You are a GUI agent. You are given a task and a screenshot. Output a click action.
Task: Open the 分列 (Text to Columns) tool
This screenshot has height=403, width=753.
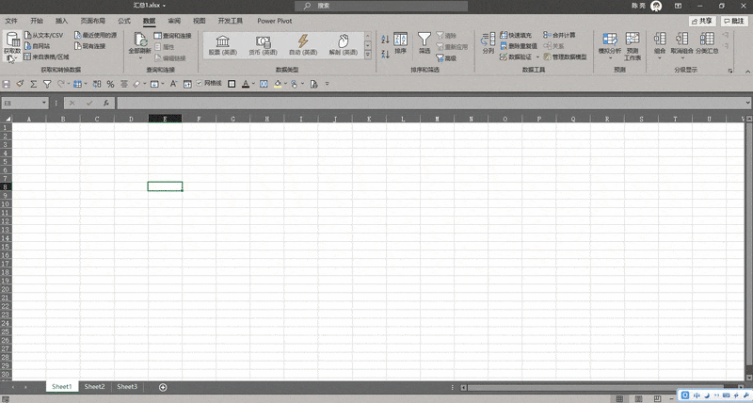point(488,42)
